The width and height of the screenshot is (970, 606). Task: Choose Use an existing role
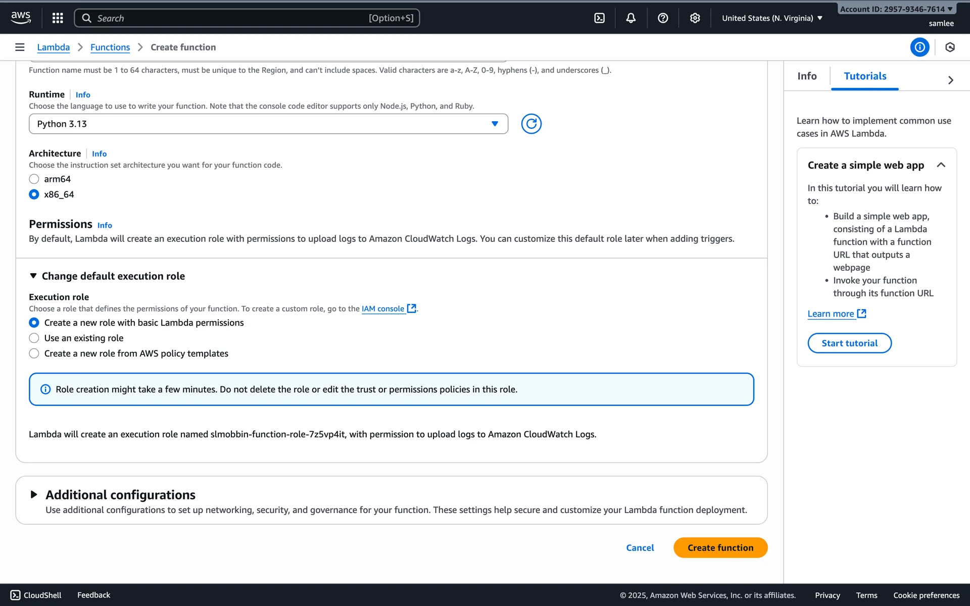pos(34,338)
